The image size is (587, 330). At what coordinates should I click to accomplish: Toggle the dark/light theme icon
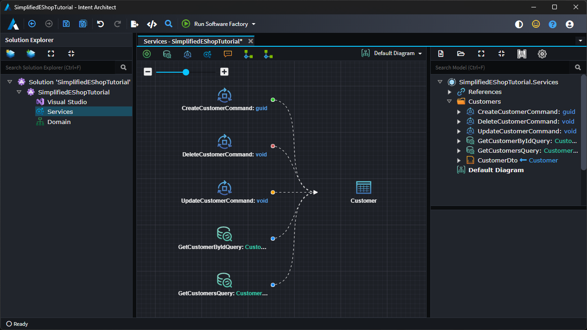point(519,25)
